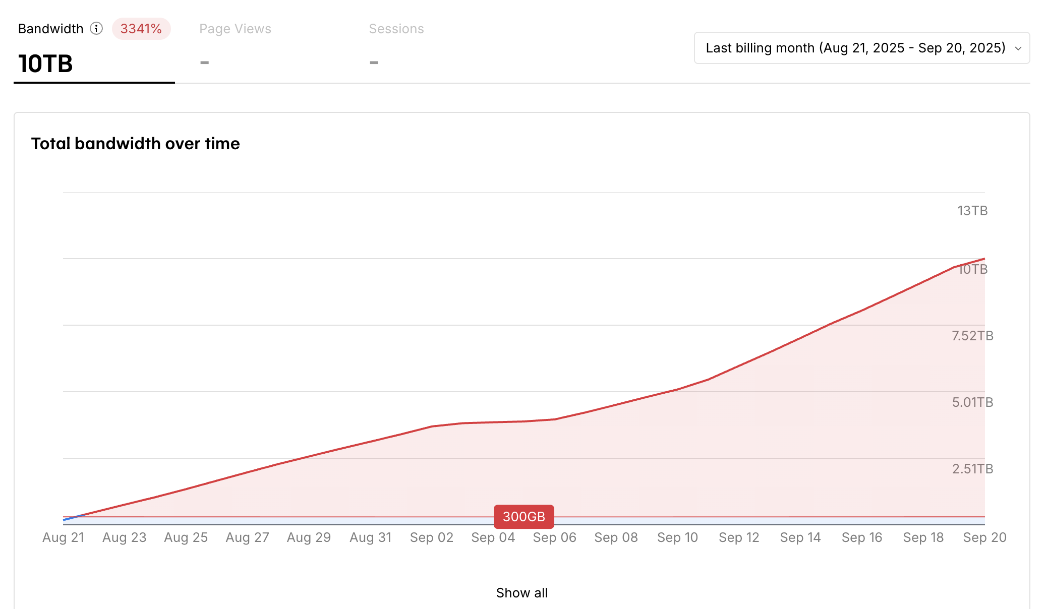Click the Show all link
1046x609 pixels.
[521, 593]
